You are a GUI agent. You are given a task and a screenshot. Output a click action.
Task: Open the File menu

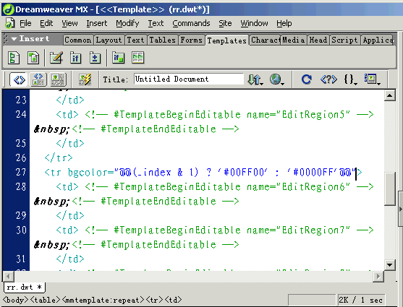25,23
